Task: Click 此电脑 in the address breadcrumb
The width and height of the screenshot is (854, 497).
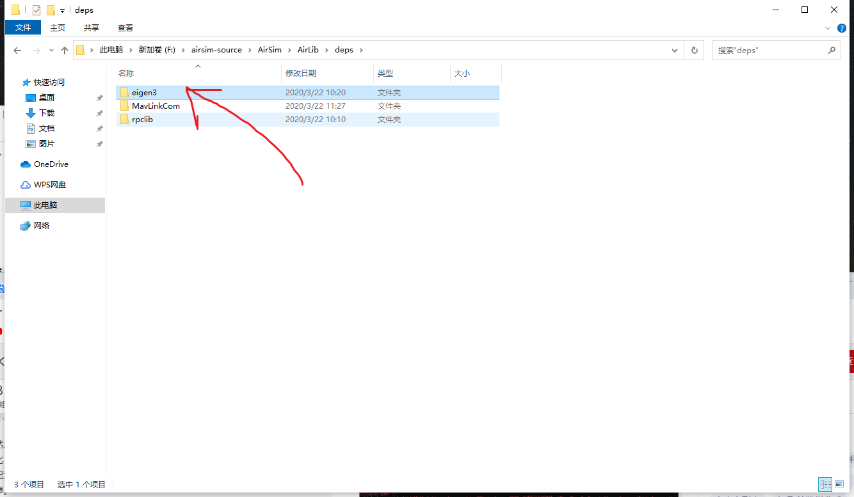Action: click(x=111, y=50)
